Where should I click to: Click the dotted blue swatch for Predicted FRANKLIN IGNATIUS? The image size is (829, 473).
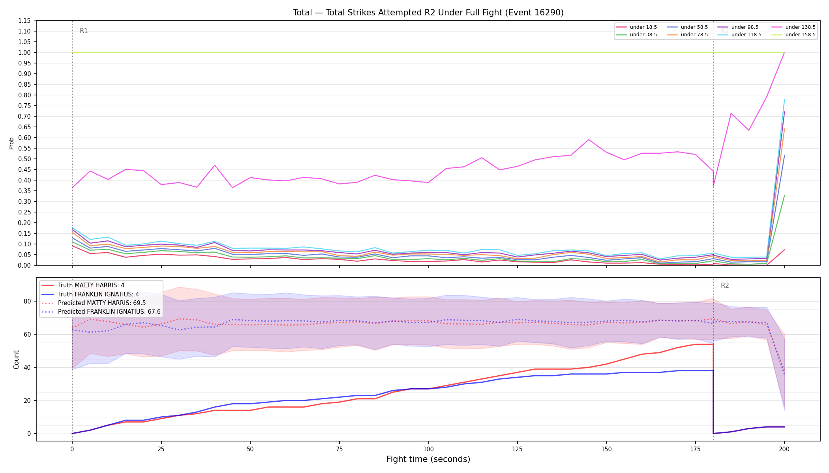(x=48, y=311)
